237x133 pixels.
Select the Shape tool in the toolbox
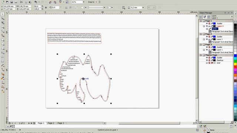click(3, 18)
